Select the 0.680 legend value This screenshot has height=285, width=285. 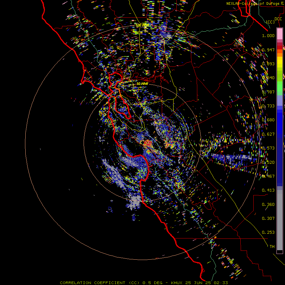coord(268,120)
